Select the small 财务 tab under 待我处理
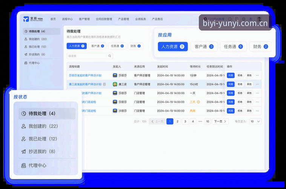Image resolution: width=286 pixels, height=189 pixels. (135, 46)
